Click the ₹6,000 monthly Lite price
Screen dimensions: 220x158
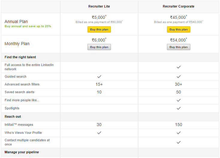99,40
